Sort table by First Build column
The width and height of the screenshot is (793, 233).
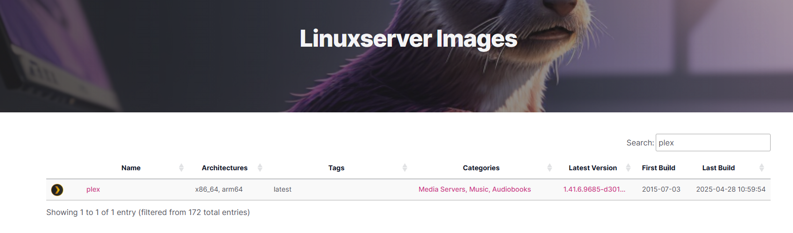click(x=659, y=168)
